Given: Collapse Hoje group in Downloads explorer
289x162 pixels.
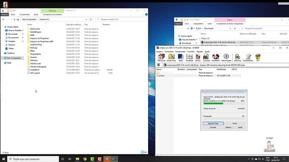Looking at the screenshot, I should click(200, 38).
